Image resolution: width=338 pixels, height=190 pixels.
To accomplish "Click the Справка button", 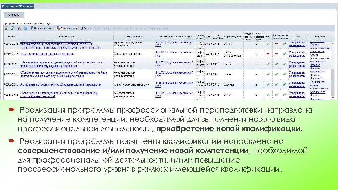I will pyautogui.click(x=14, y=15).
